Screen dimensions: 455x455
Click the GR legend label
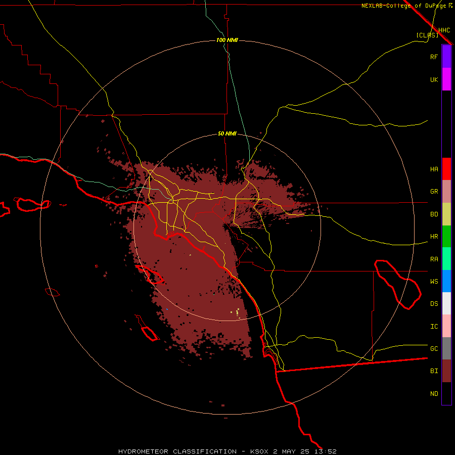(434, 192)
